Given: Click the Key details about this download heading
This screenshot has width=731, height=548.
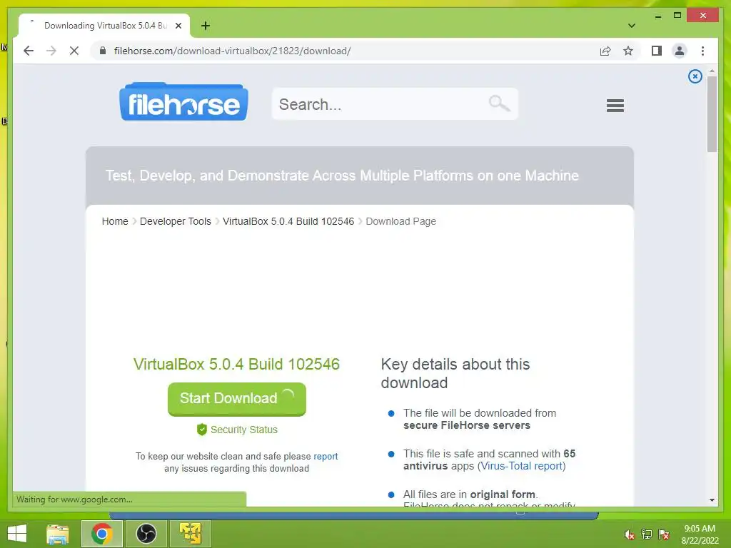Looking at the screenshot, I should click(455, 373).
